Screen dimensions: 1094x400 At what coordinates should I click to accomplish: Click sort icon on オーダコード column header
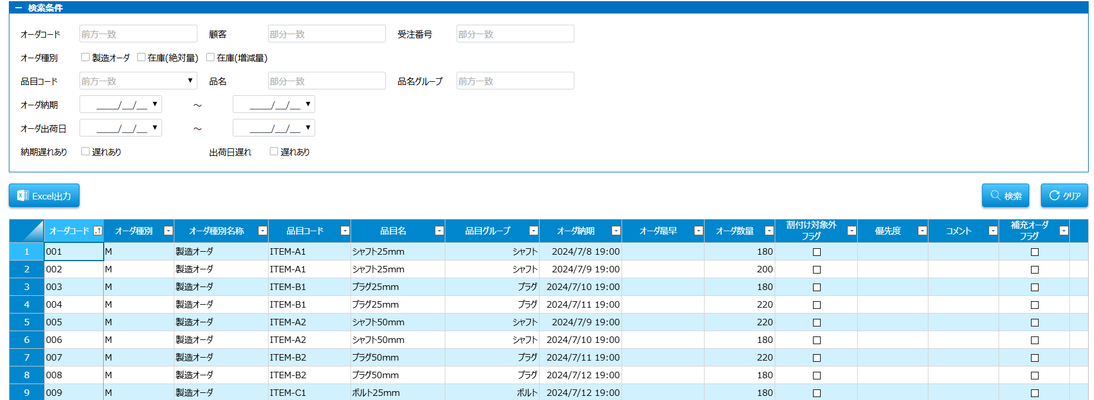coord(98,231)
